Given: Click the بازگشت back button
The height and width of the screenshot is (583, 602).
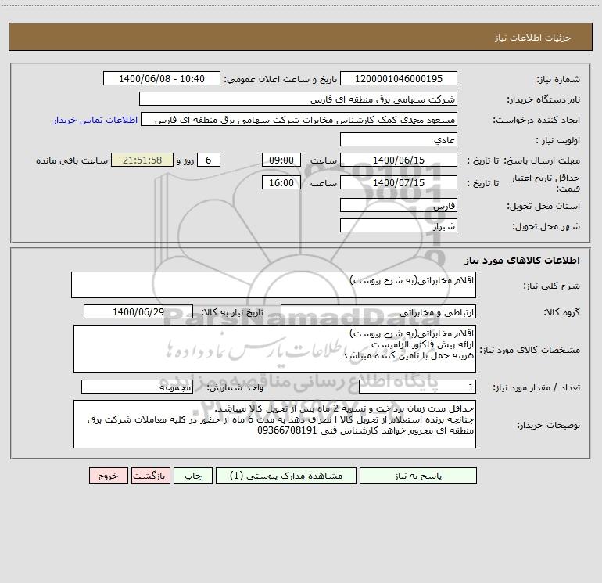Looking at the screenshot, I should [150, 475].
